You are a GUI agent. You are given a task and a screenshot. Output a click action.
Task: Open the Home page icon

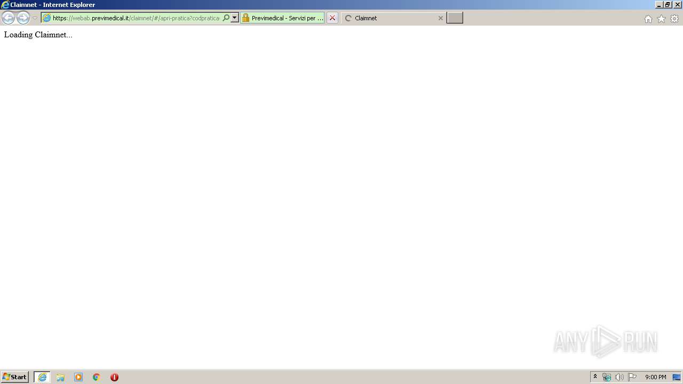tap(648, 19)
